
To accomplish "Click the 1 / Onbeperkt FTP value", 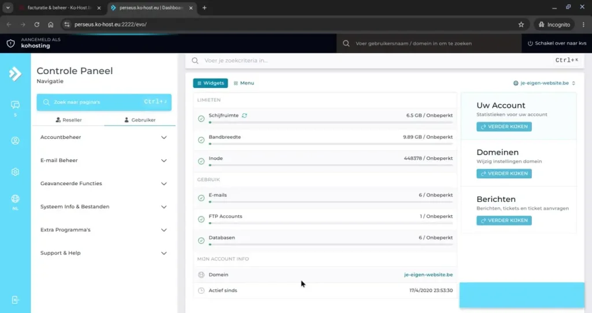I will (x=436, y=216).
